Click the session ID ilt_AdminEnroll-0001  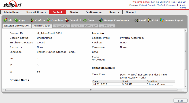[49, 33]
